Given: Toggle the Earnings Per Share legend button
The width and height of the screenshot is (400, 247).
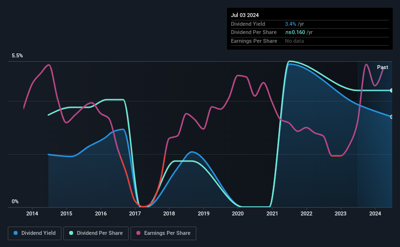Looking at the screenshot, I should click(163, 233).
